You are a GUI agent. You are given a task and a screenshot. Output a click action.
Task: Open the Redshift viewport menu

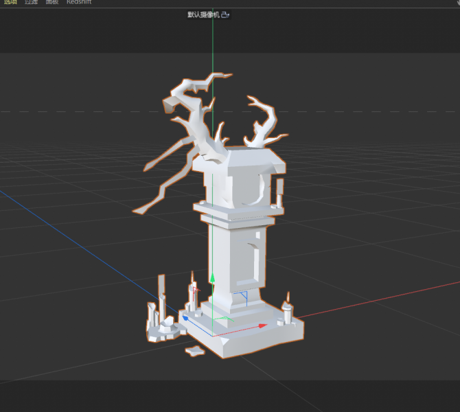79,2
